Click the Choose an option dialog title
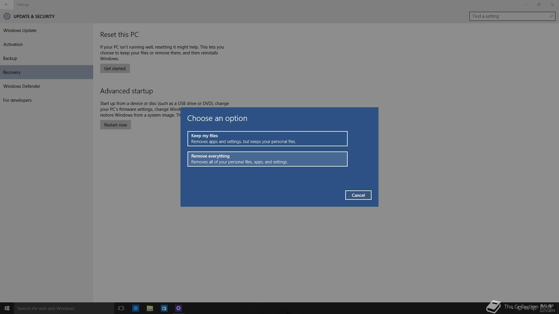 [217, 118]
